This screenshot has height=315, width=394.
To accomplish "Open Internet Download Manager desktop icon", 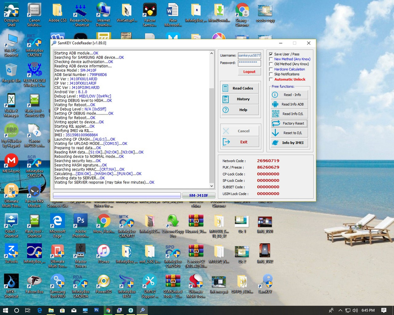I will [104, 15].
